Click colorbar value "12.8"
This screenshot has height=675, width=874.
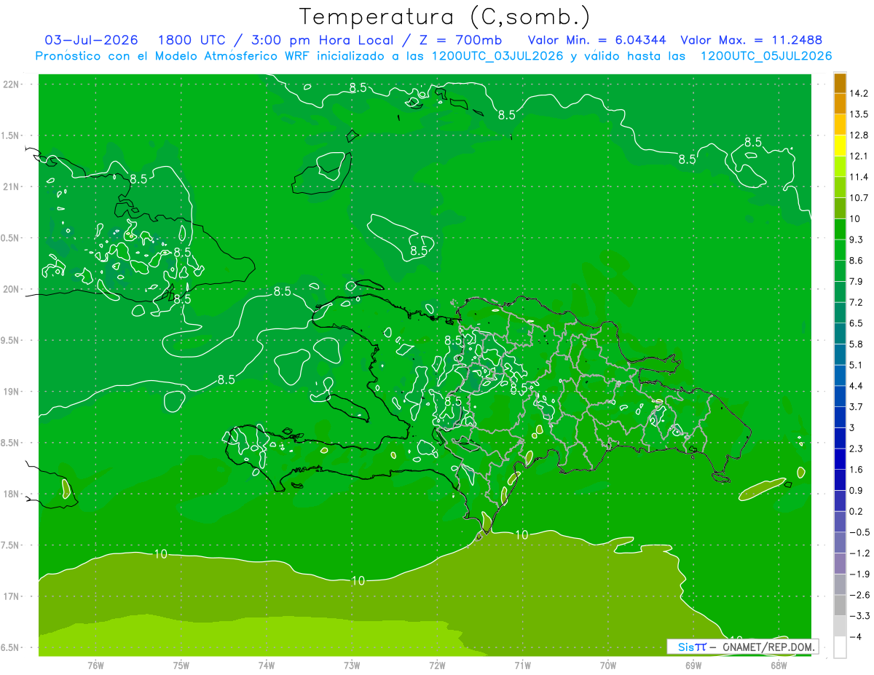[859, 135]
